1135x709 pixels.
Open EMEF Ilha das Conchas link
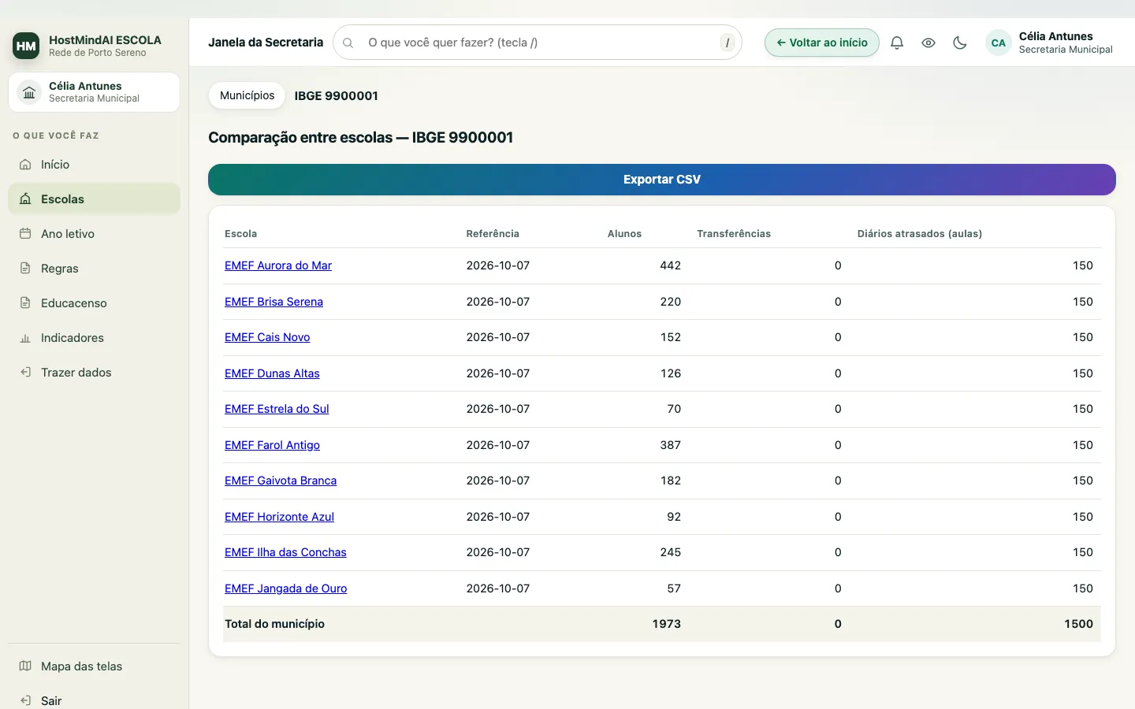click(x=285, y=552)
